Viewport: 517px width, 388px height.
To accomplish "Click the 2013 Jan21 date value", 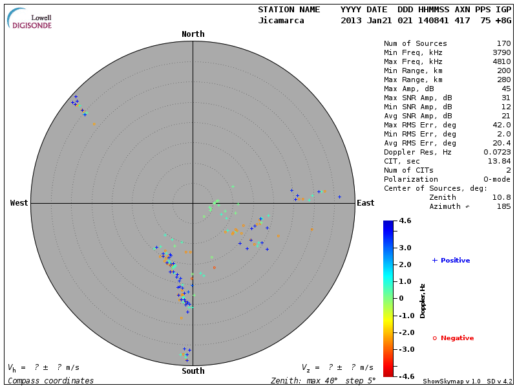I will (366, 20).
